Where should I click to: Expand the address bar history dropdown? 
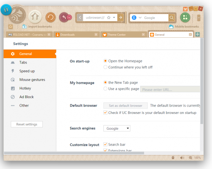[x=114, y=18]
